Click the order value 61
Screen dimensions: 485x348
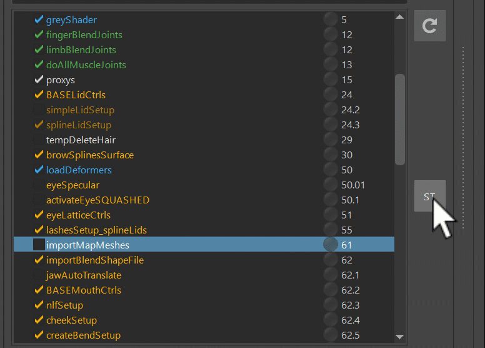pyautogui.click(x=346, y=245)
